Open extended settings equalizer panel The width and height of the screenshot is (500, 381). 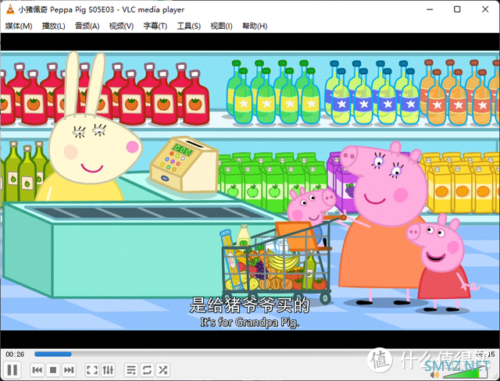coord(108,370)
